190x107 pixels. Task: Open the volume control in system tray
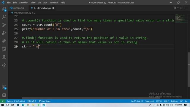coord(167,105)
